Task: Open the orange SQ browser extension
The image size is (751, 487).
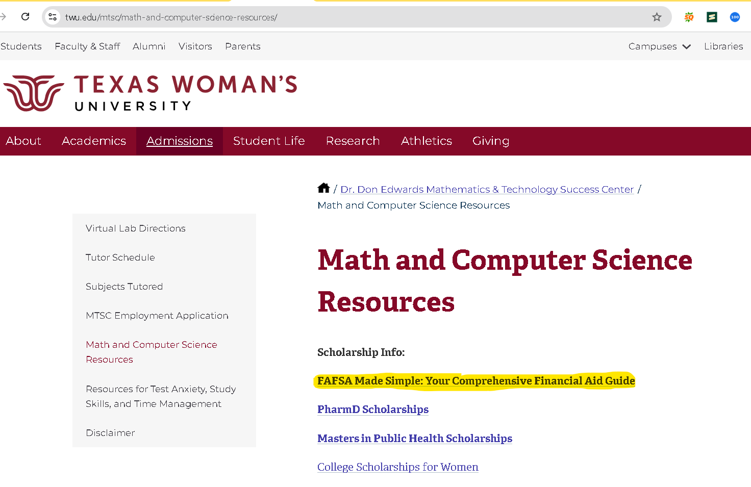Action: click(689, 17)
